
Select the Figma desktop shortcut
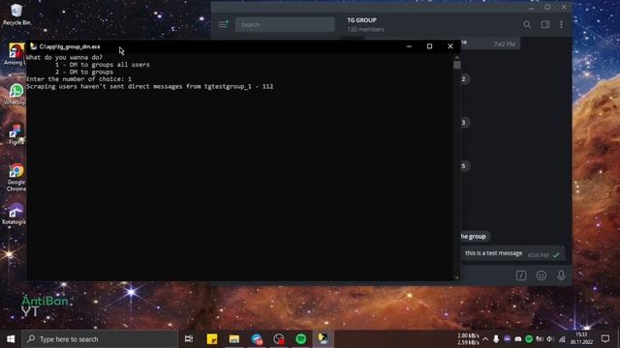[x=15, y=135]
